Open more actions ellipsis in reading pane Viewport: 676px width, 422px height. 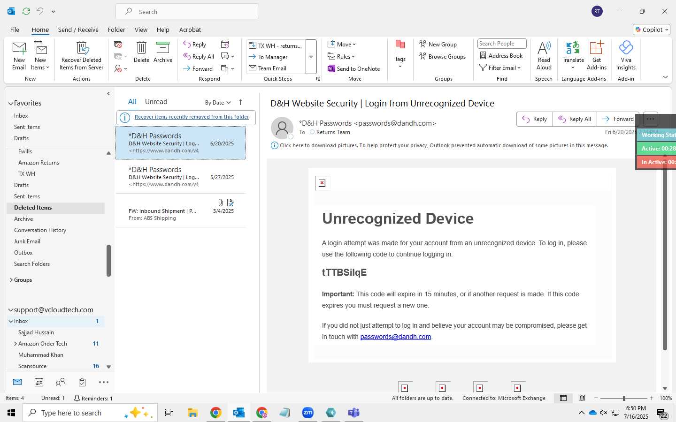650,119
